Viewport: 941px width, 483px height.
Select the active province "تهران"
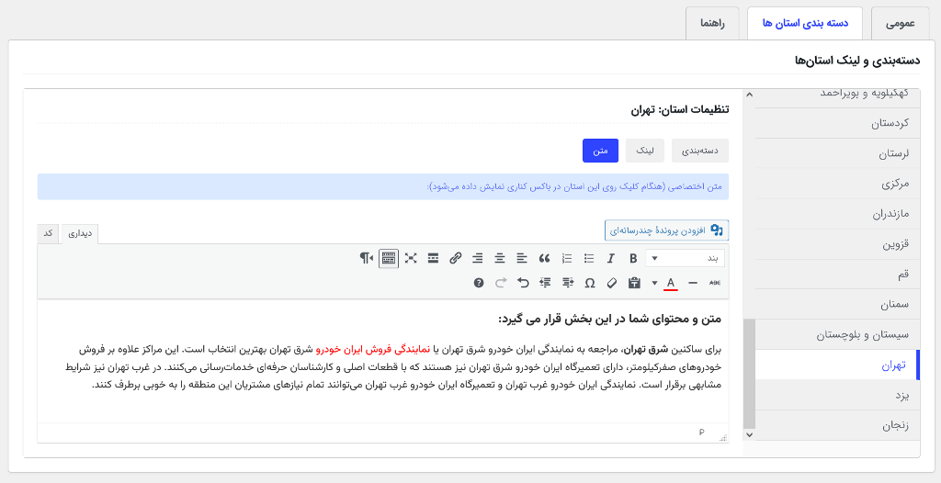pos(837,365)
